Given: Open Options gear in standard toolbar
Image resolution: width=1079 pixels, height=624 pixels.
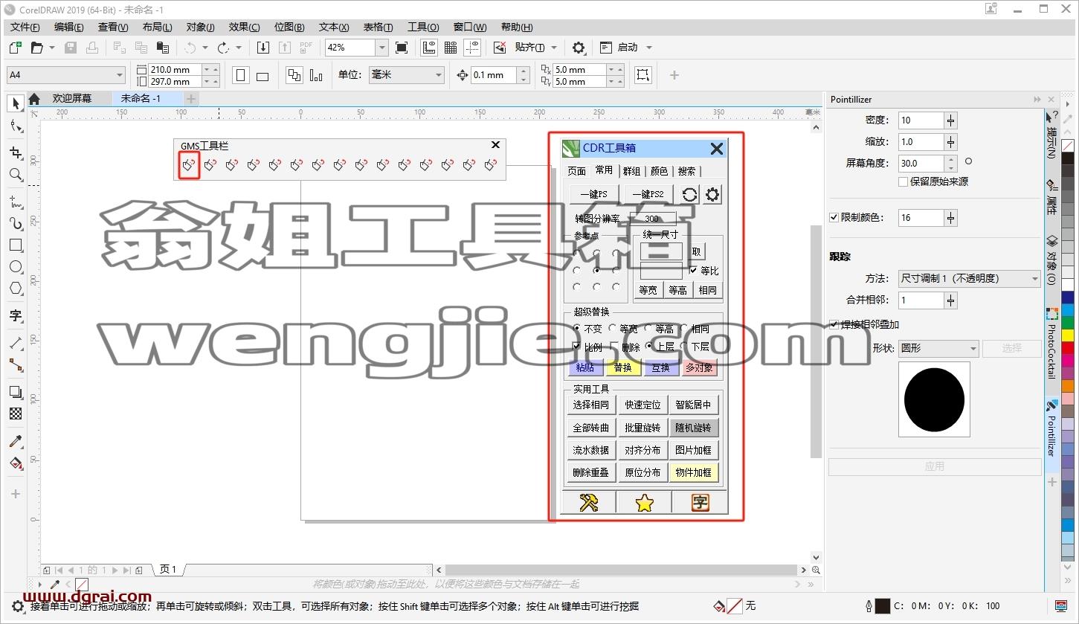Looking at the screenshot, I should click(x=579, y=48).
